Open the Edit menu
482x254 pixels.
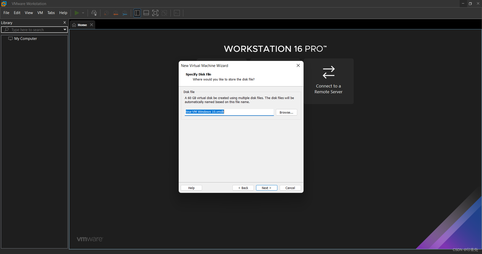coord(17,13)
